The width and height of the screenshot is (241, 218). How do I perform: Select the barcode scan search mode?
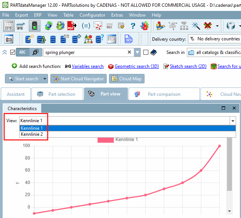click(x=36, y=52)
